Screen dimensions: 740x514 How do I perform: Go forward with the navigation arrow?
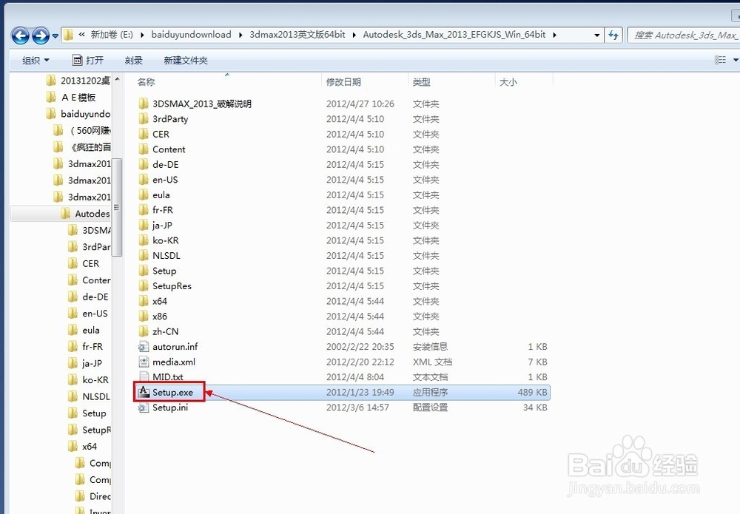coord(41,35)
